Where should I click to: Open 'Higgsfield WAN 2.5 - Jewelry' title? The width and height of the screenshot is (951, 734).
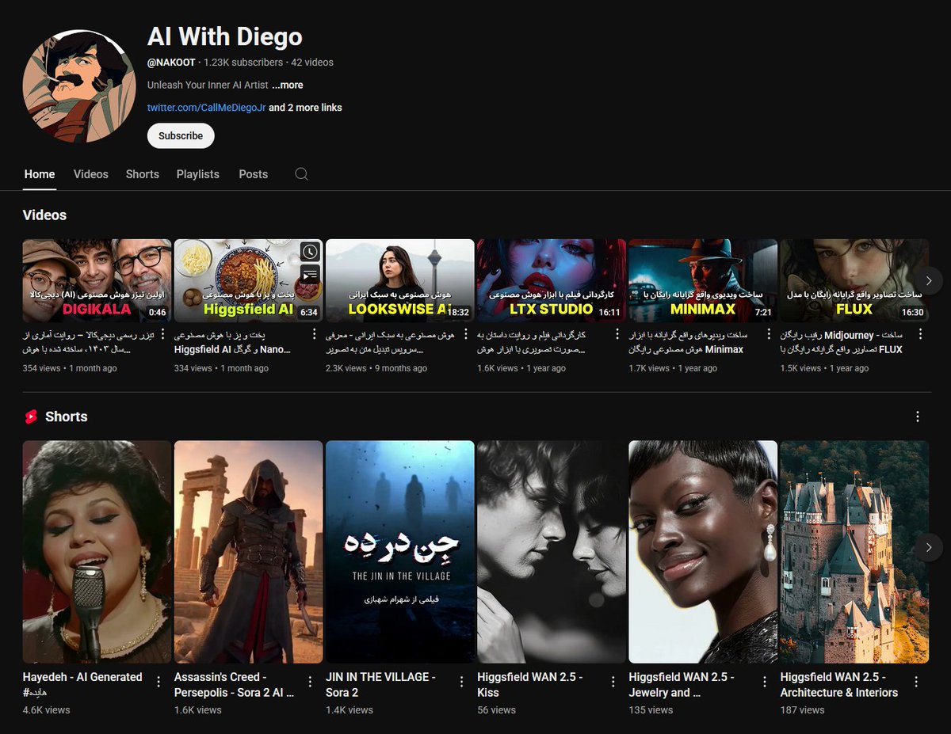[x=682, y=684]
